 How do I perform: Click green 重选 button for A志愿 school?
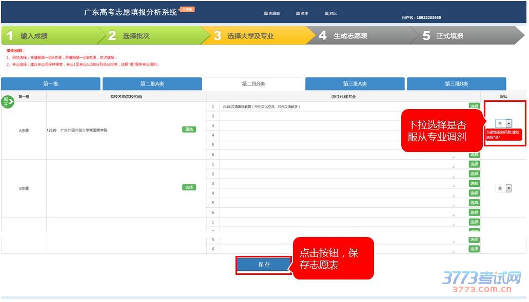coord(189,130)
